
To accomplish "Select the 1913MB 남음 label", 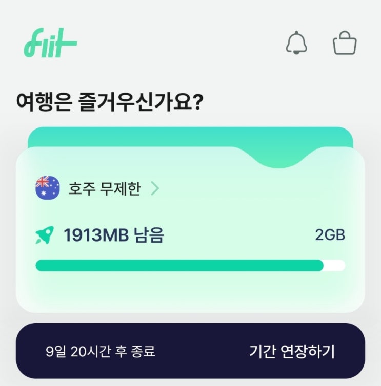I will [114, 235].
